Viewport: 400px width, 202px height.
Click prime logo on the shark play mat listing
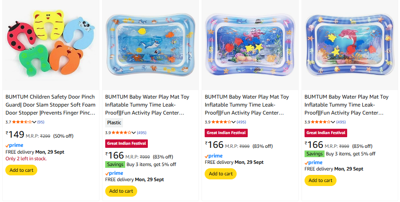tap(114, 173)
